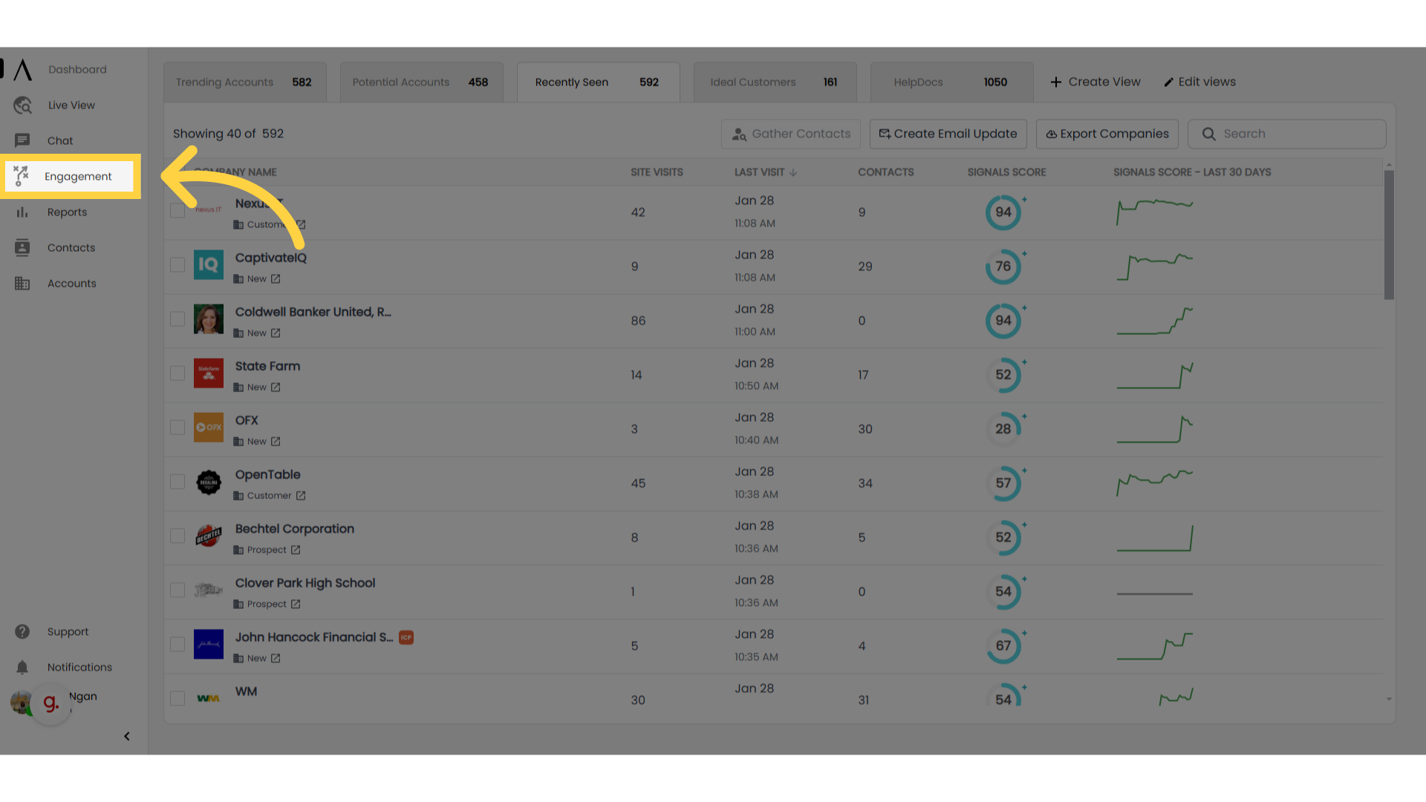The height and width of the screenshot is (802, 1426).
Task: Select the Recently Seen tab
Action: [598, 82]
